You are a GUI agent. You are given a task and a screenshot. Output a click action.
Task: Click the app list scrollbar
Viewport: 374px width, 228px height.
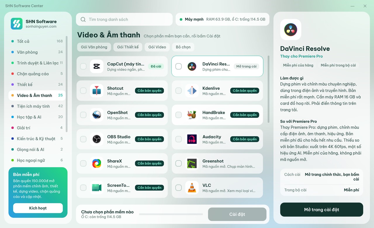click(269, 89)
